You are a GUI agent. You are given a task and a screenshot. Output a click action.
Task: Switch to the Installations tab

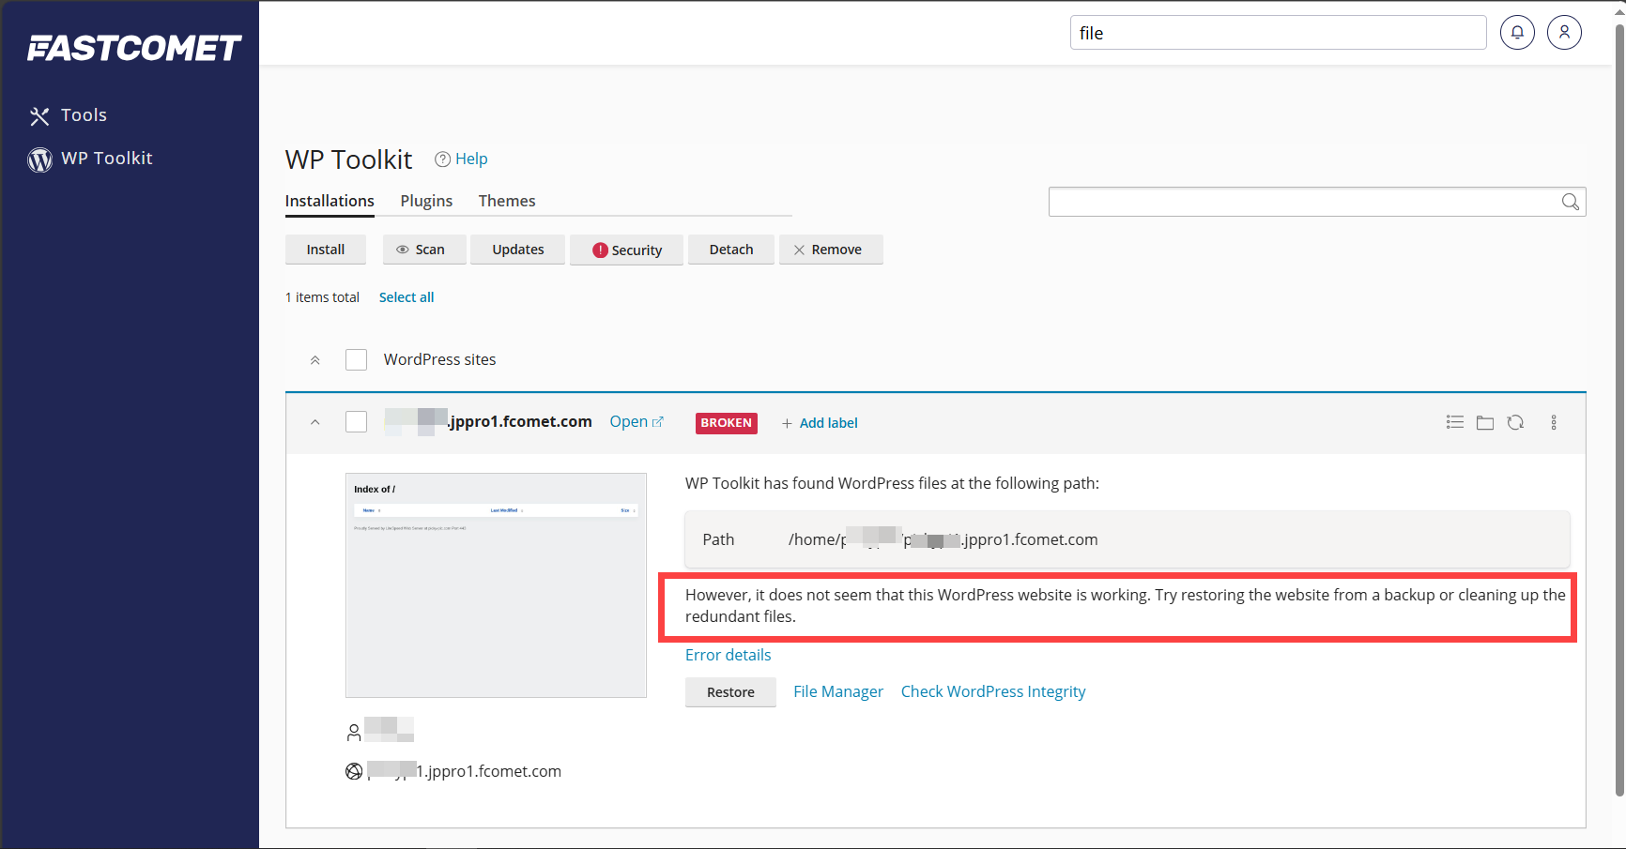(x=330, y=201)
